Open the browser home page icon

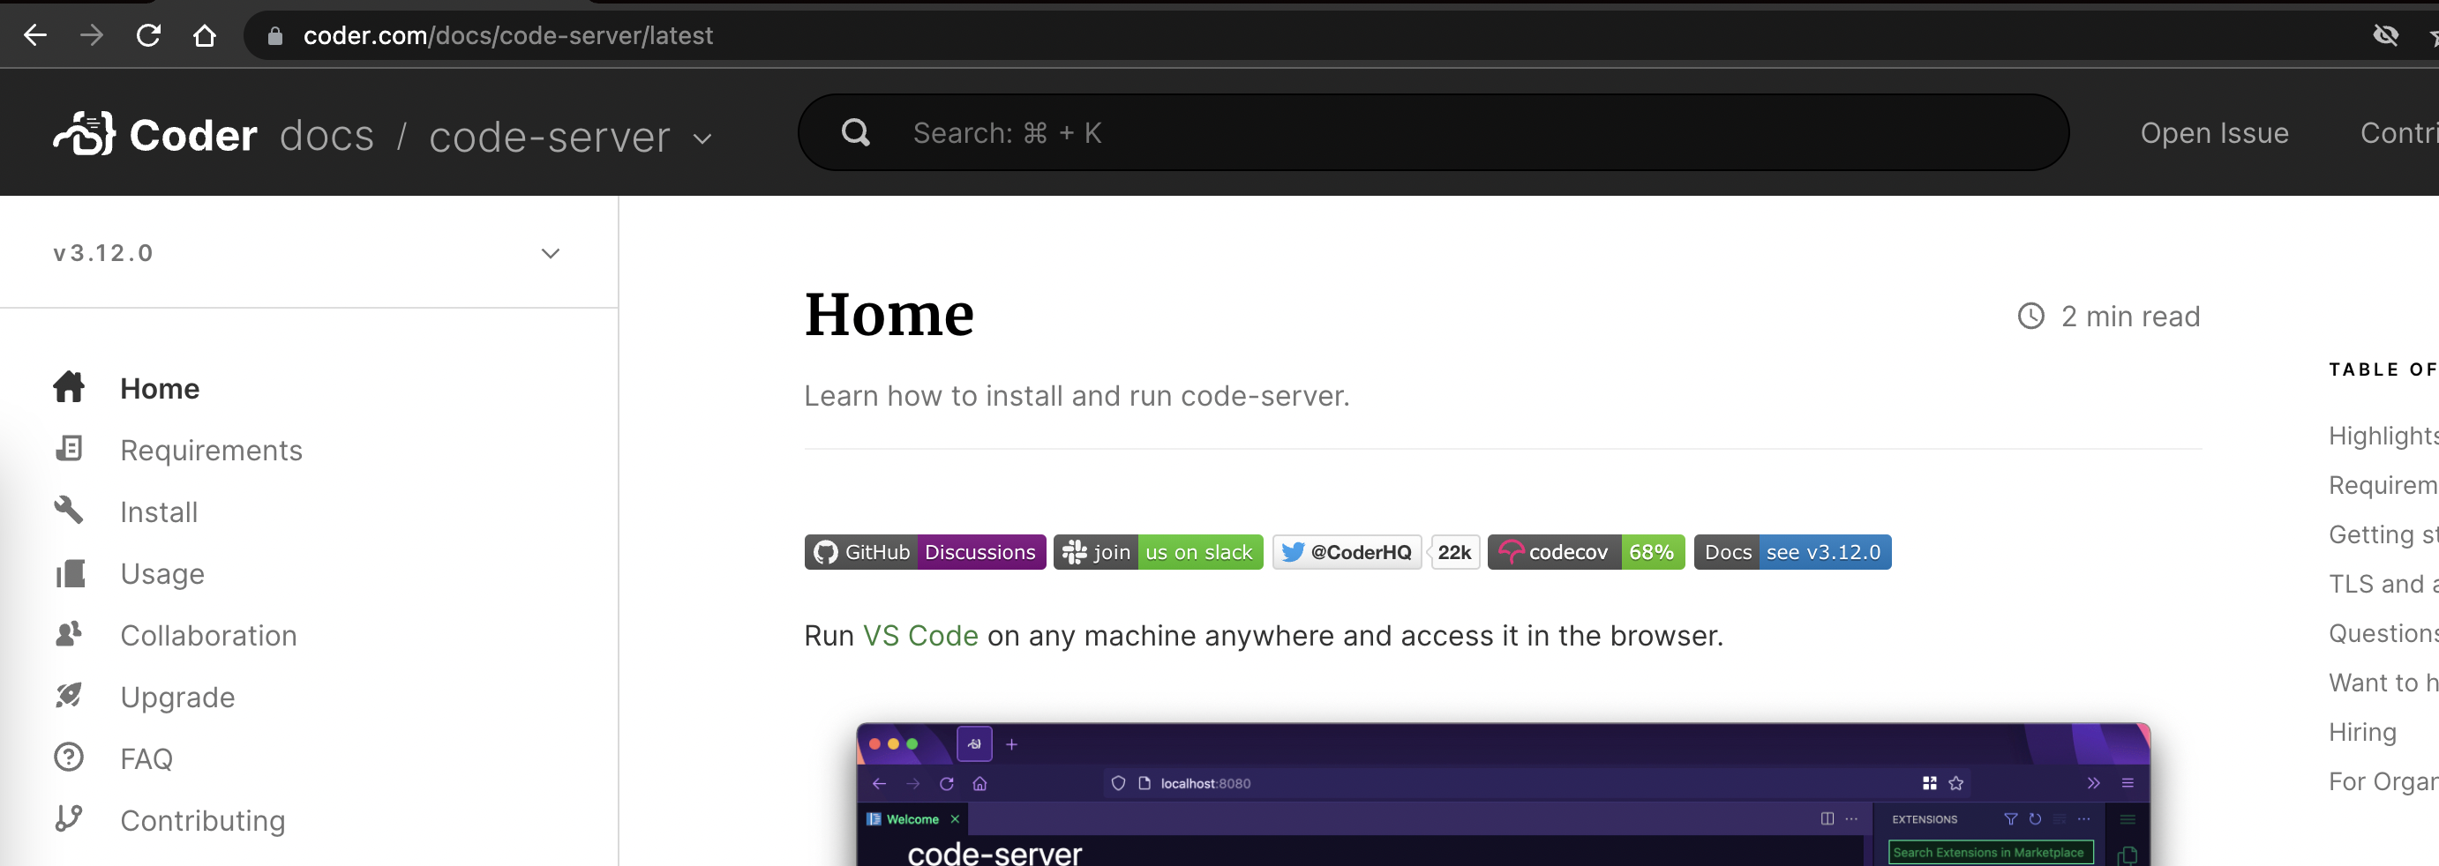(205, 36)
